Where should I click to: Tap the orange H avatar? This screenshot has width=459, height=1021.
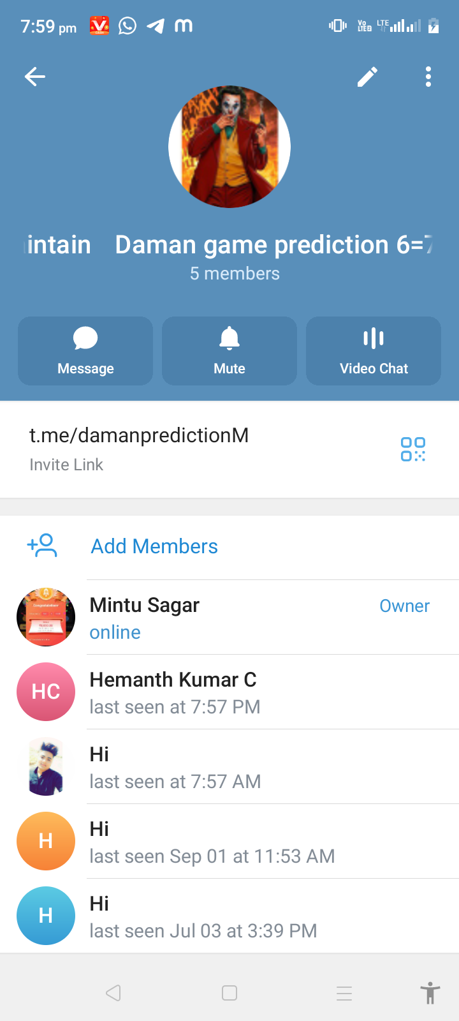coord(46,841)
